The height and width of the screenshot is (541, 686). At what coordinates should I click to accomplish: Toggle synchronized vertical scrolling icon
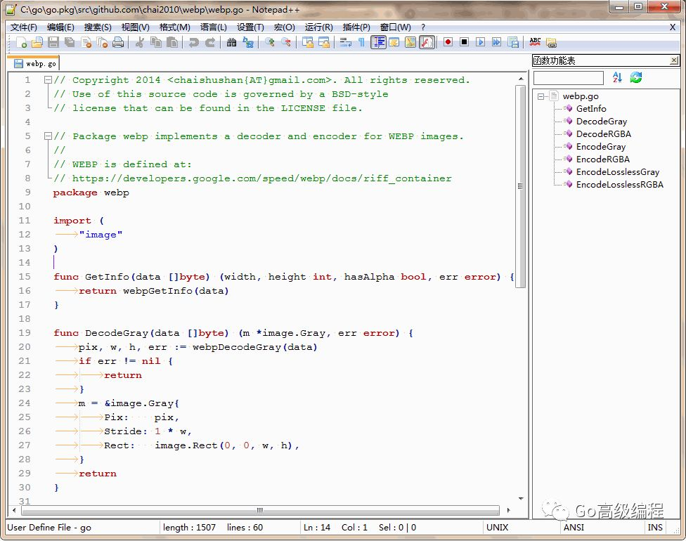(x=308, y=42)
